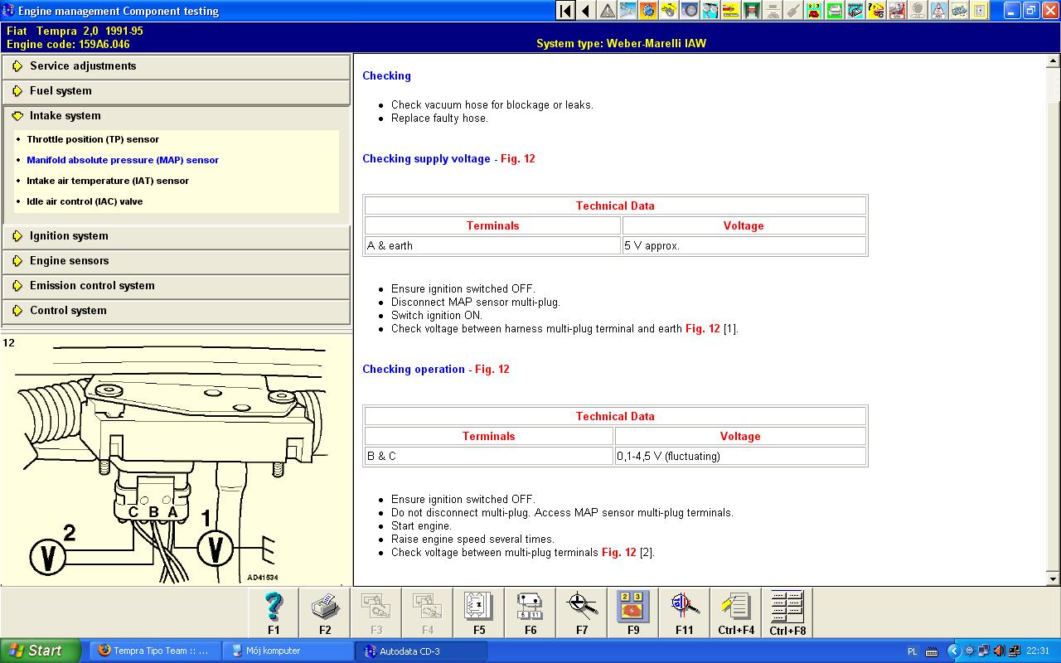Open the tyre wheel icon in the top toolbar
Screen dimensions: 1061x663
690,11
